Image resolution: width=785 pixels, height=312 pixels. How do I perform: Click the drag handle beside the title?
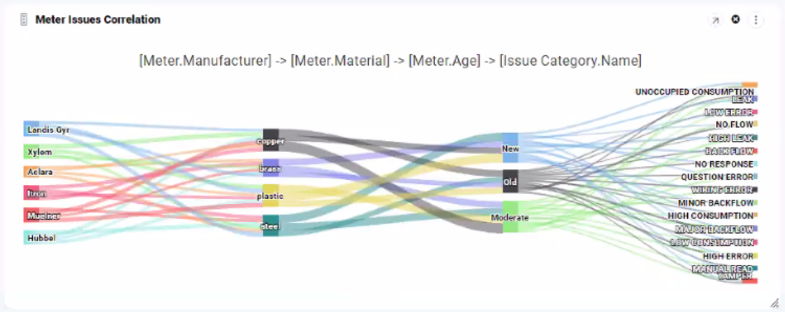[x=24, y=20]
